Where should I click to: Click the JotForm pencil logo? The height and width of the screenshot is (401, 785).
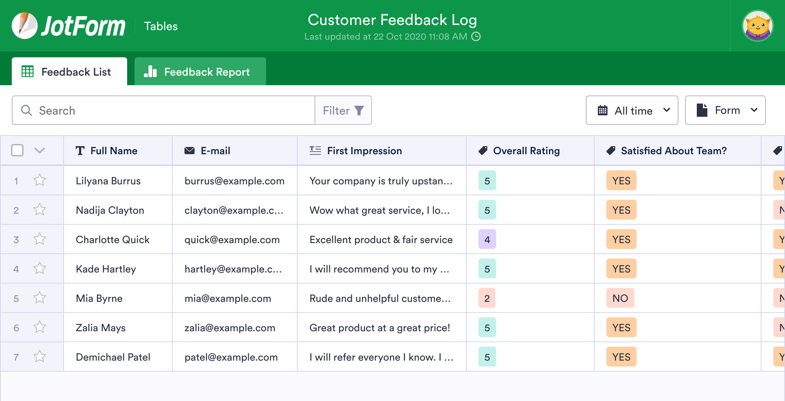point(25,25)
